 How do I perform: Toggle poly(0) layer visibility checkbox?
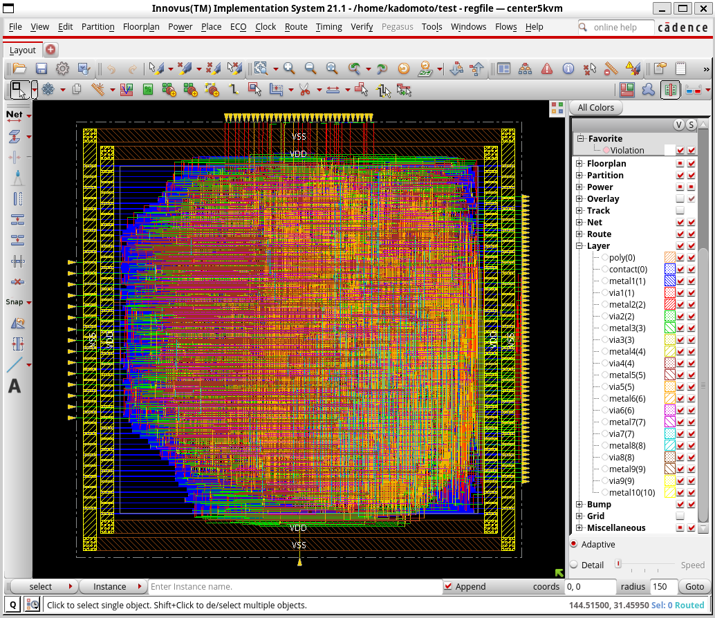point(680,257)
